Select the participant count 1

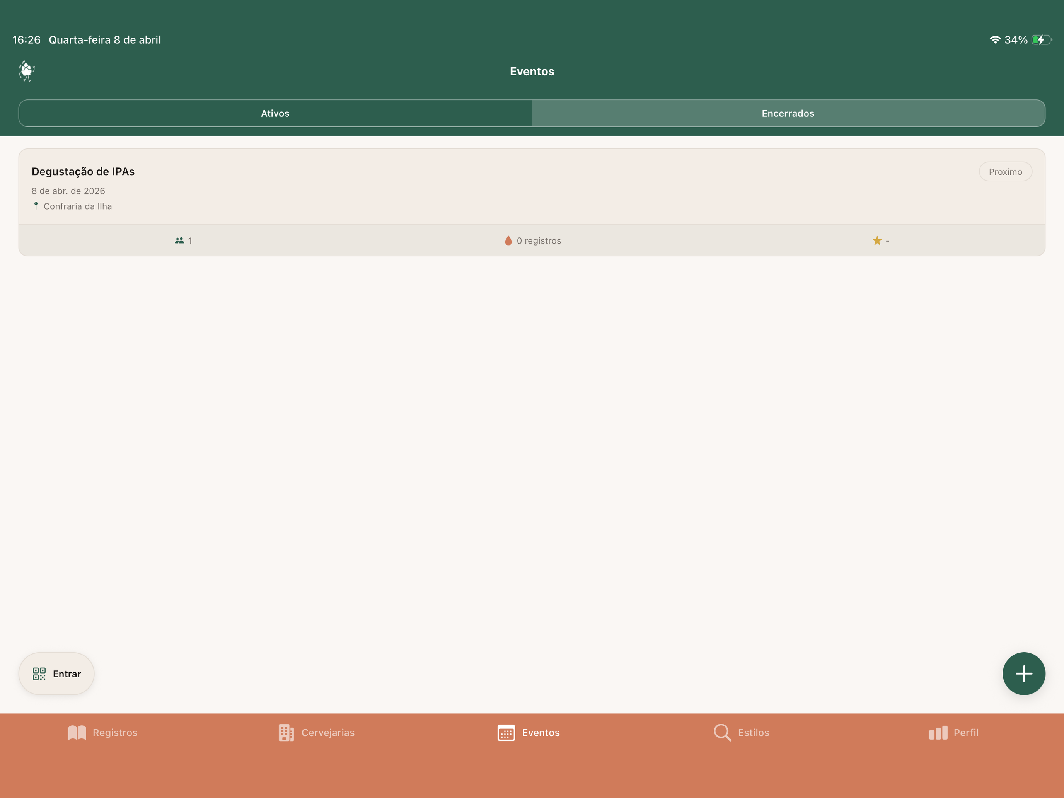pyautogui.click(x=190, y=240)
